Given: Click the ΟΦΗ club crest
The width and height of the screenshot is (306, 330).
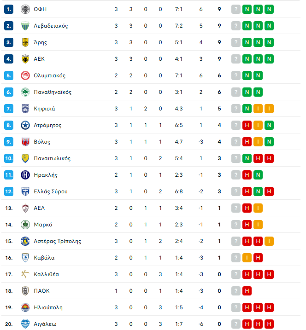Looking at the screenshot, I should tap(25, 9).
